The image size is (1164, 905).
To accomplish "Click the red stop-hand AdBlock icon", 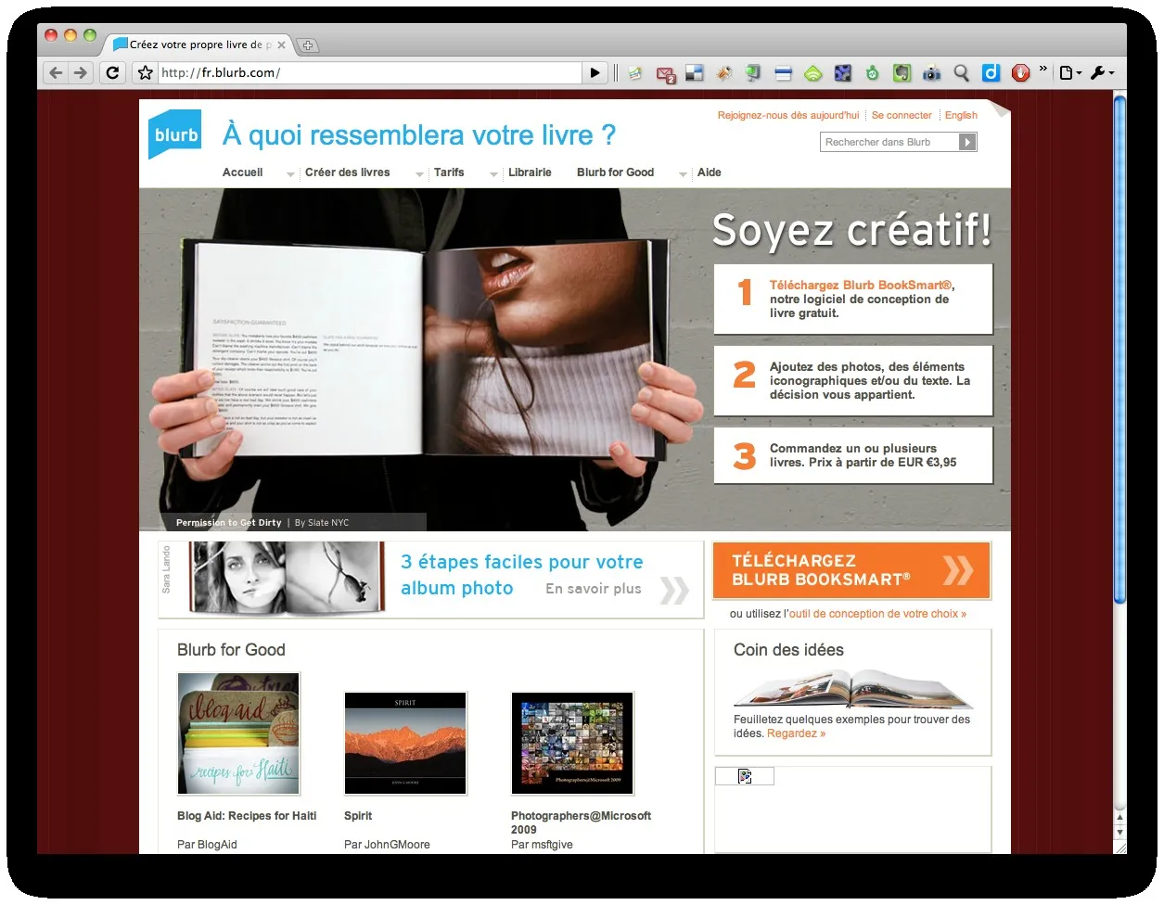I will tap(1021, 72).
